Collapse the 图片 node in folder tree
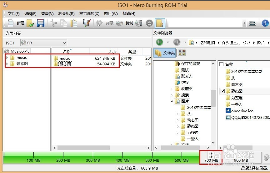The height and width of the screenshot is (173, 270). [x=172, y=101]
